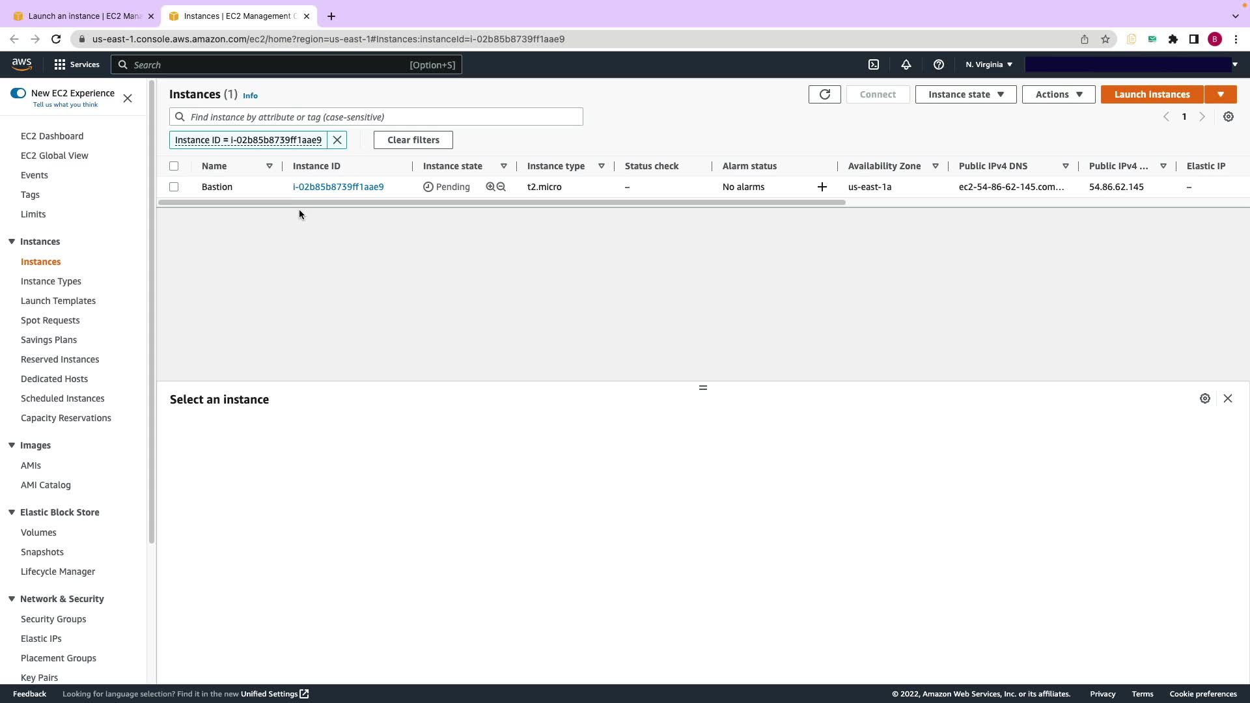Zoom in on Pending instance state
The image size is (1250, 703).
coord(490,187)
